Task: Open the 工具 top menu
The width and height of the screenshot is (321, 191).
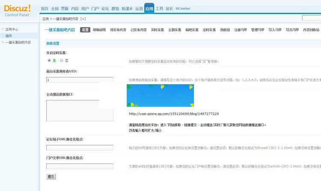Action: (x=159, y=9)
